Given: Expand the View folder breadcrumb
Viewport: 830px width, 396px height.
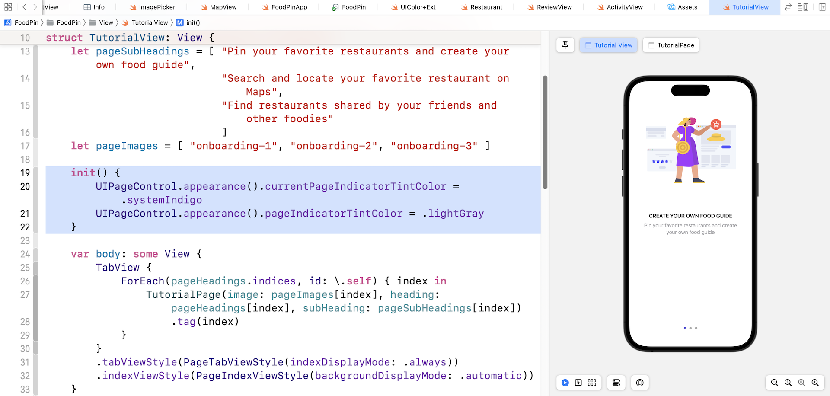Looking at the screenshot, I should point(105,22).
